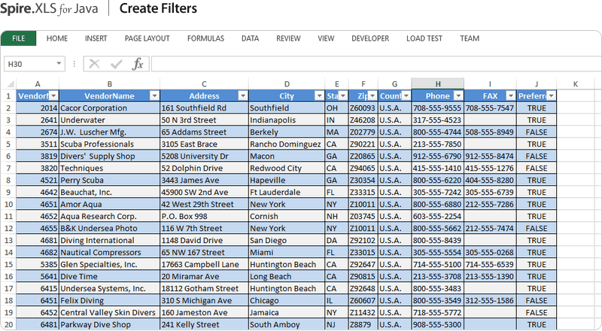
Task: Open the FILE tab
Action: (18, 38)
